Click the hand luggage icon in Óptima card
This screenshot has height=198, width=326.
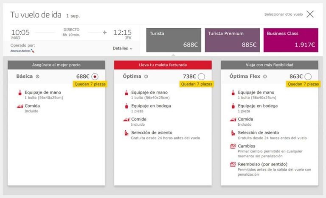(x=126, y=93)
